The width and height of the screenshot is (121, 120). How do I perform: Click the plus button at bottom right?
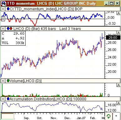pos(116,116)
